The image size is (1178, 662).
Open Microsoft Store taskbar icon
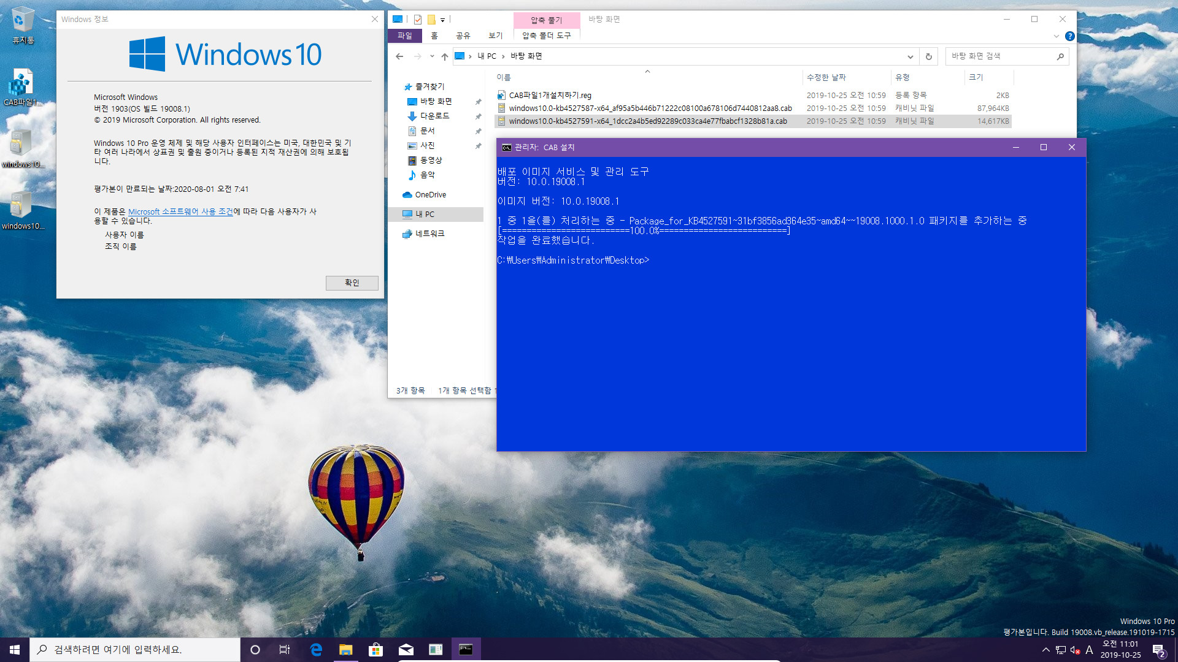tap(375, 650)
